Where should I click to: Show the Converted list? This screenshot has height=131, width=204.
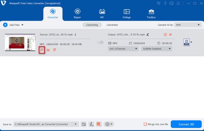coord(112,25)
